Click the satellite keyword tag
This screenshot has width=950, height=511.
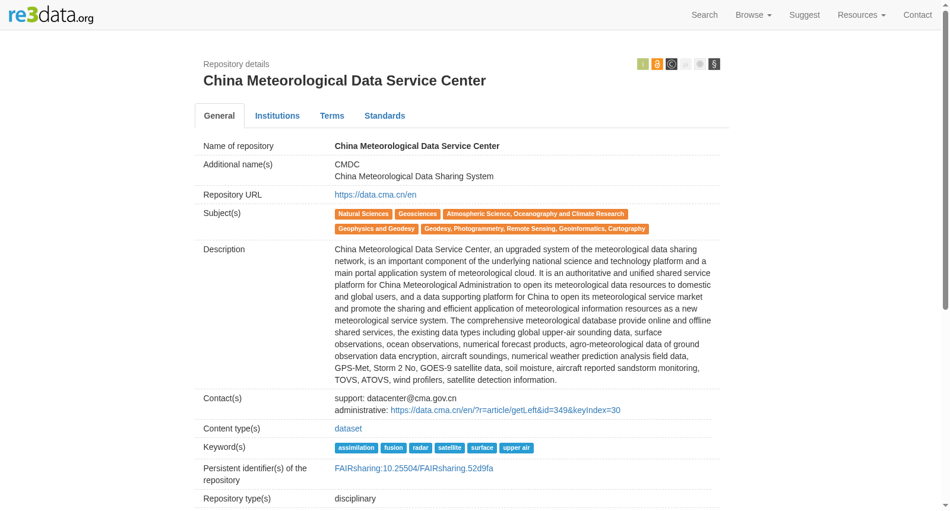click(449, 448)
